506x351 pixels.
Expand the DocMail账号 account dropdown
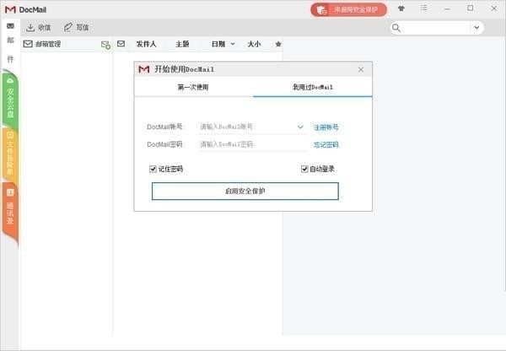tap(300, 127)
